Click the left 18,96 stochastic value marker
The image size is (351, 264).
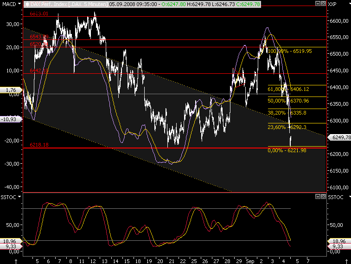pyautogui.click(x=11, y=241)
